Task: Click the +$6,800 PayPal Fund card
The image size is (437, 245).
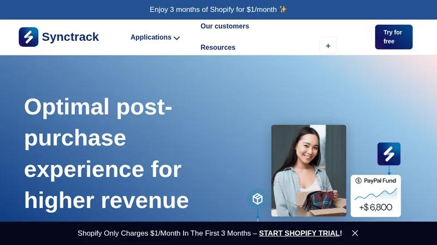Action: point(376,196)
